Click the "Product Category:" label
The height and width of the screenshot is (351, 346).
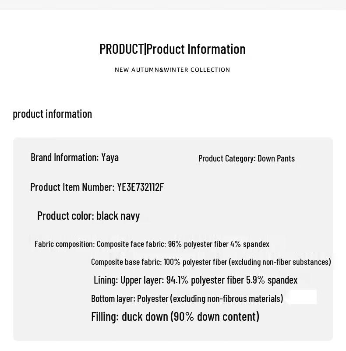(227, 158)
